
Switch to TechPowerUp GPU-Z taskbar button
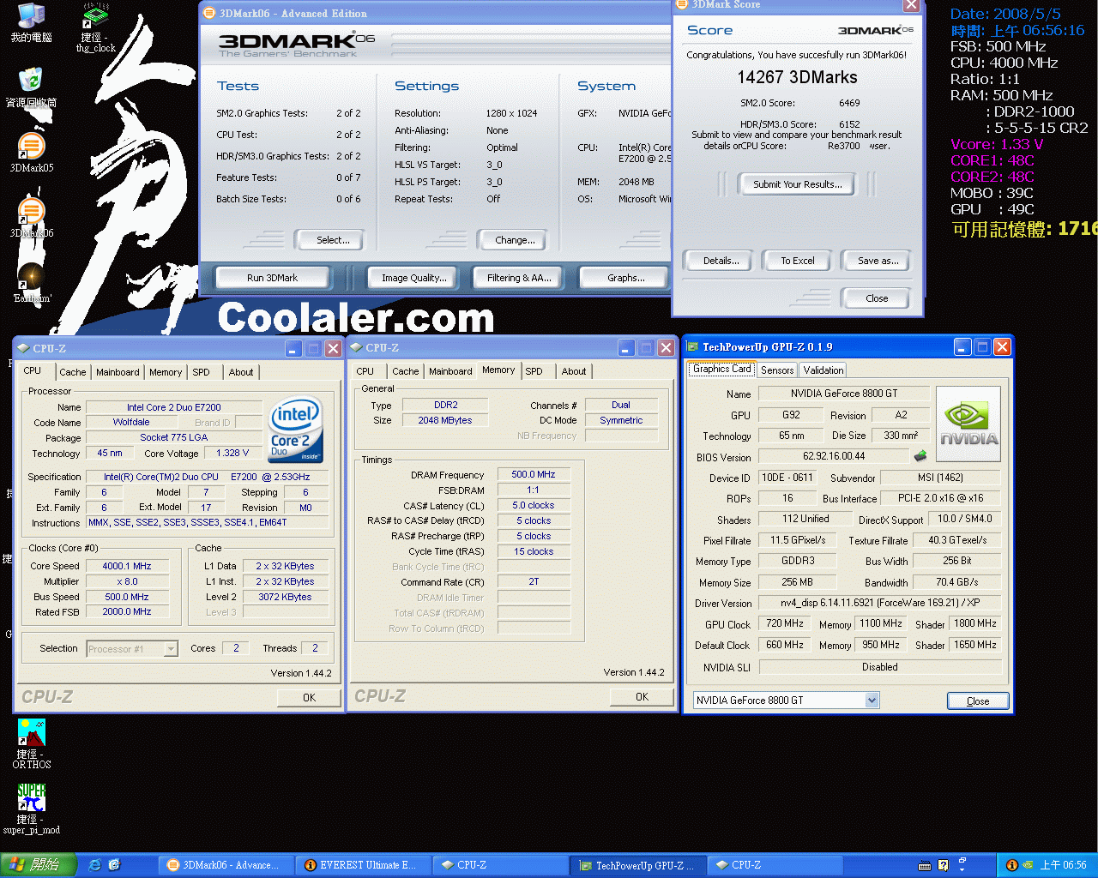(636, 865)
